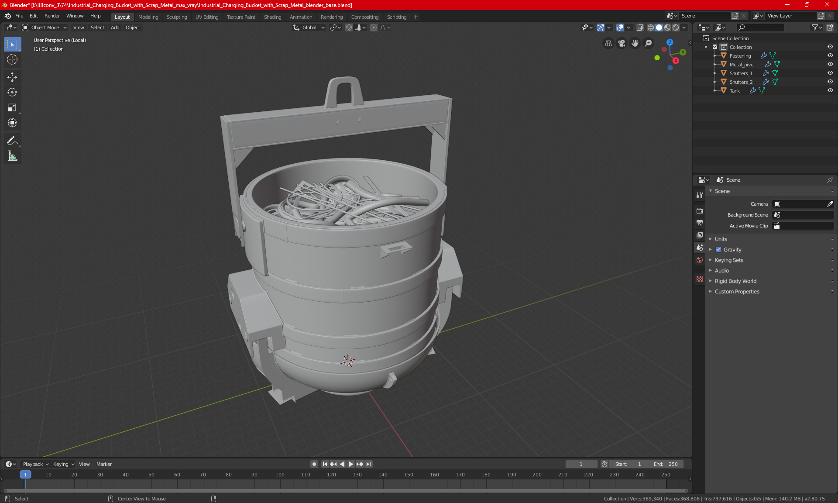
Task: Open the Render menu
Action: click(52, 16)
